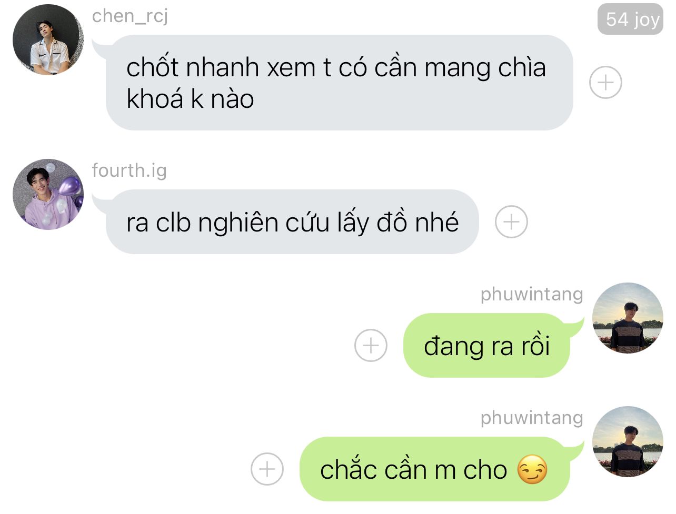Open the chen_rcj profile picture
Viewport: 676px width, 514px height.
click(48, 40)
